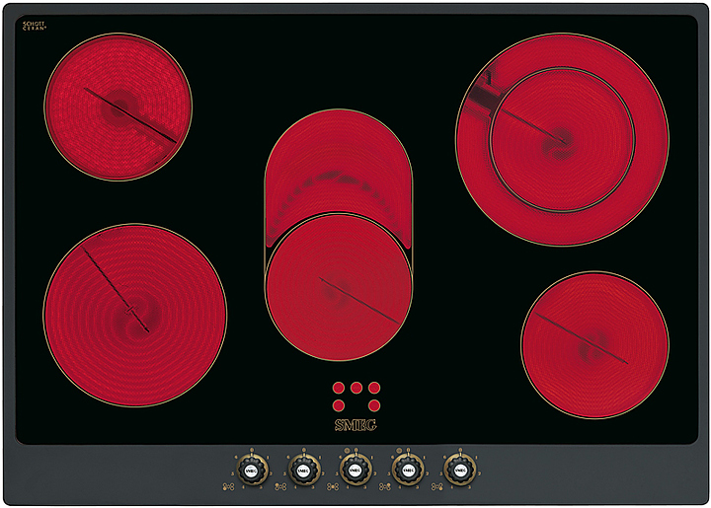Turn the first control knob from the left
711x508 pixels.
(252, 471)
